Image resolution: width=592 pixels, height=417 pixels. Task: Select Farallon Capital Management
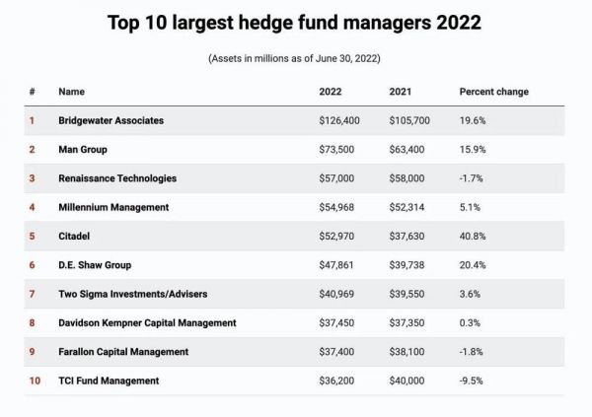tap(123, 352)
